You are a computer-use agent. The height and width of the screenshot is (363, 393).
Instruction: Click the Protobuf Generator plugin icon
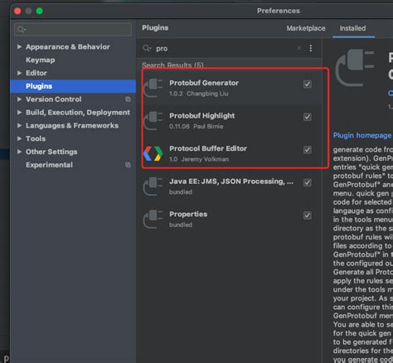pos(153,88)
